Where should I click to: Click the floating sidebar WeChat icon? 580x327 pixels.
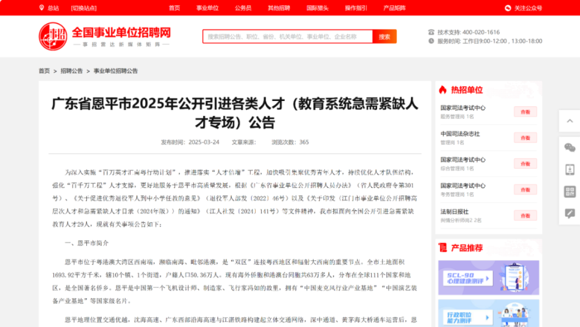tap(570, 147)
